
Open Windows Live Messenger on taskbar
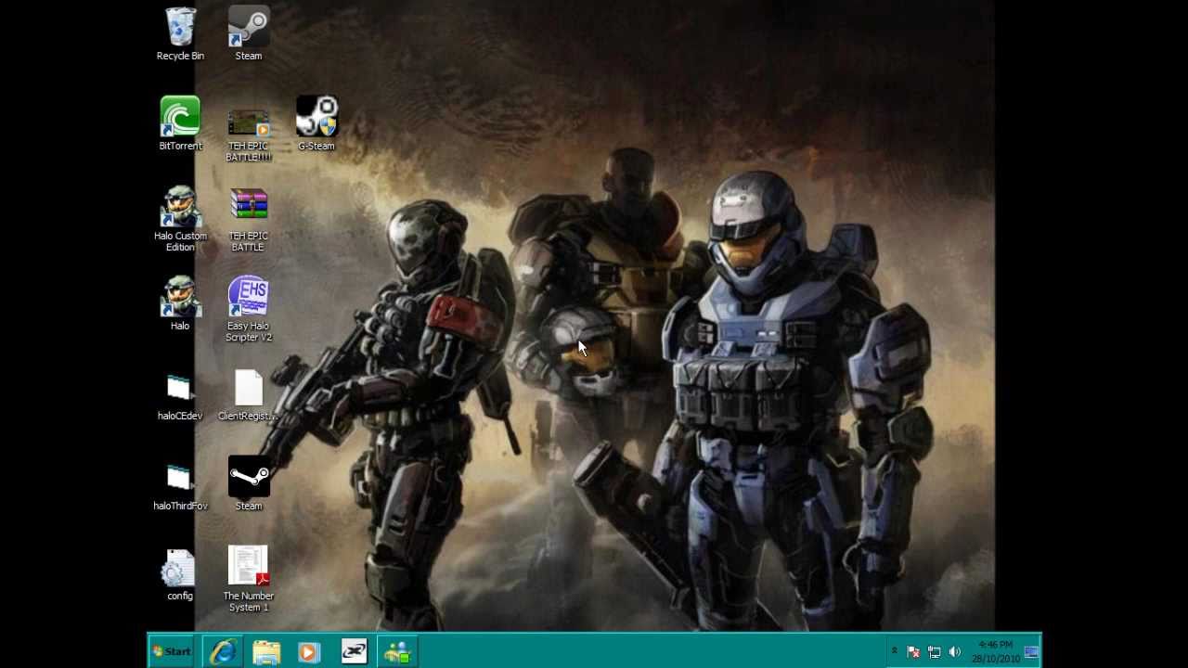[397, 651]
